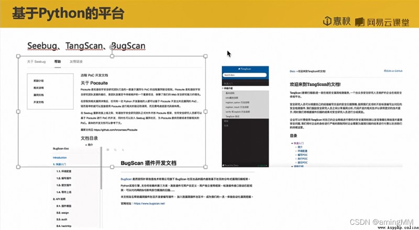The width and height of the screenshot is (419, 230).
Task: Open section 1.1 环境配置
Action: 63,171
